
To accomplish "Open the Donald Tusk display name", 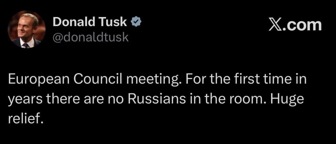I will (x=90, y=22).
